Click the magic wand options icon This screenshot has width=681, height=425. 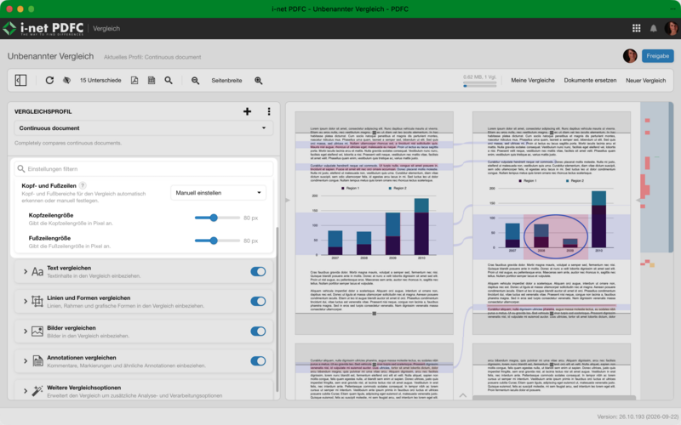point(37,391)
